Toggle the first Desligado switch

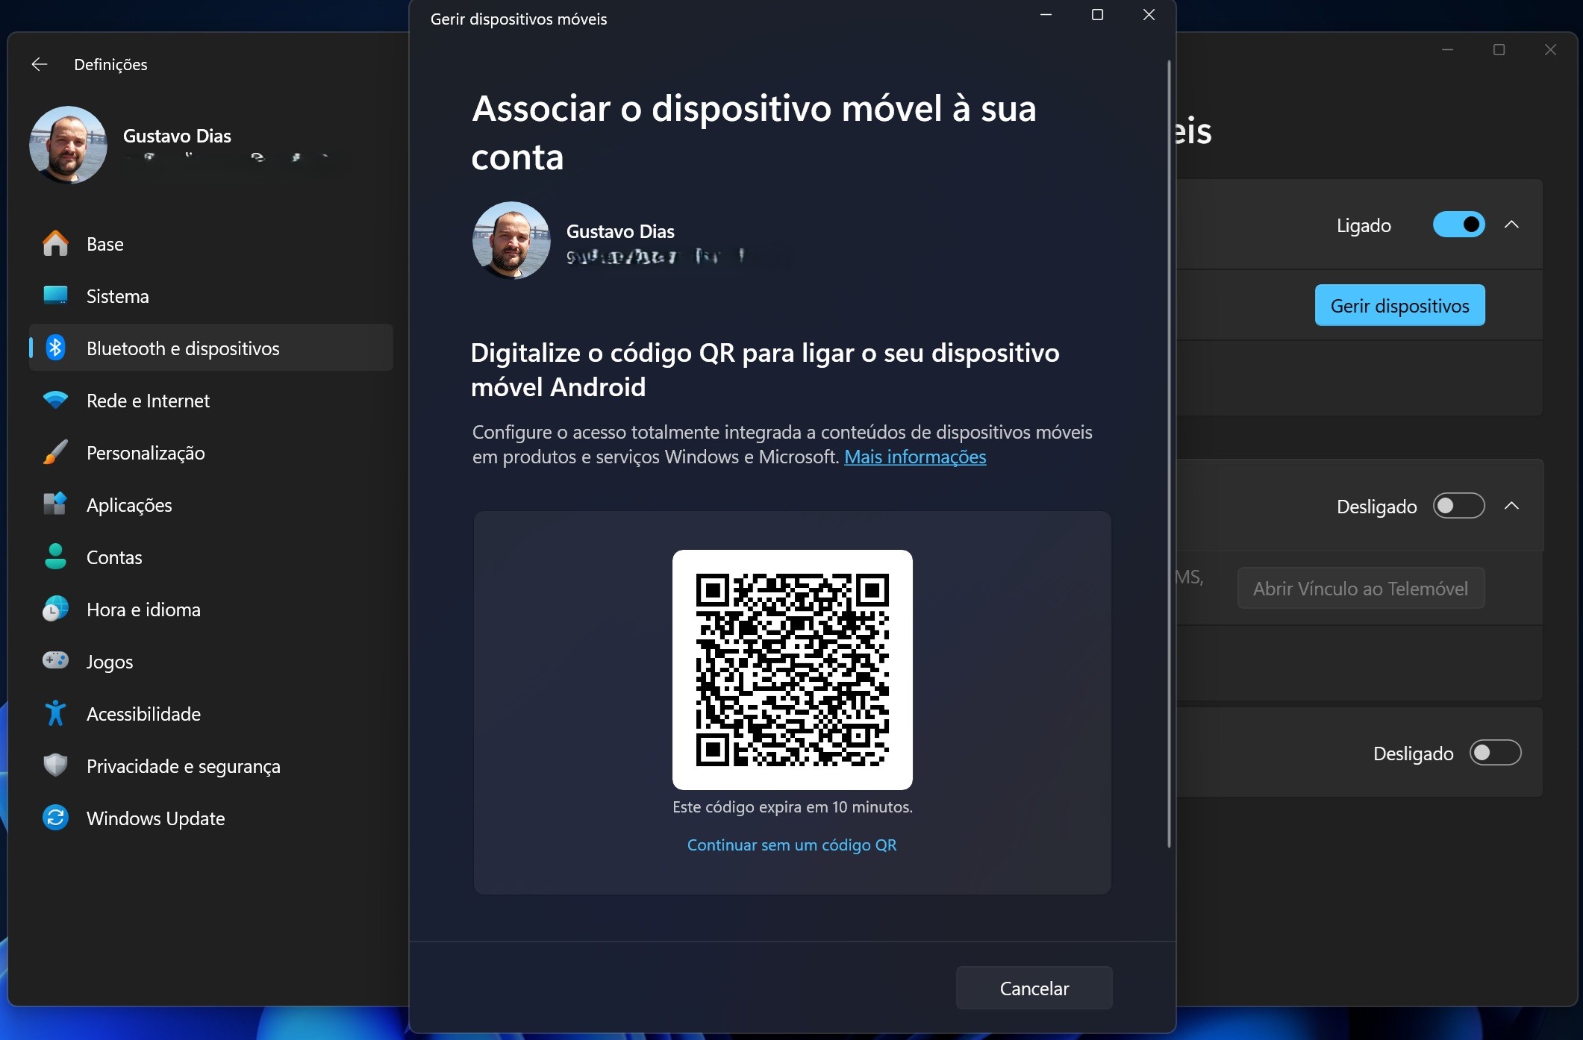[x=1458, y=506]
